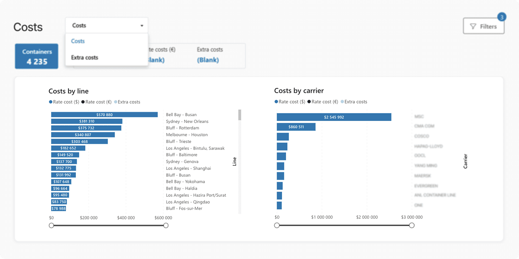
Task: Click right slider handle under Costs by line
Action: [165, 225]
